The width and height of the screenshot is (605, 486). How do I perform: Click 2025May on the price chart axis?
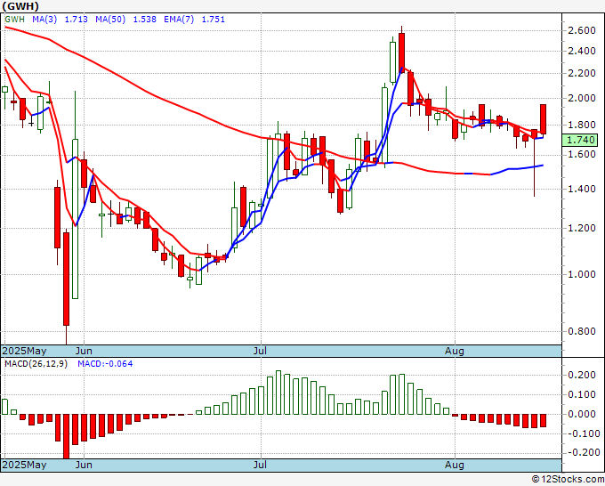pos(24,351)
